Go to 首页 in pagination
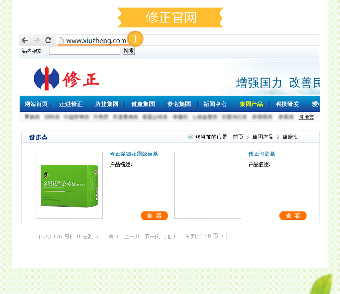This screenshot has width=340, height=294. (114, 236)
